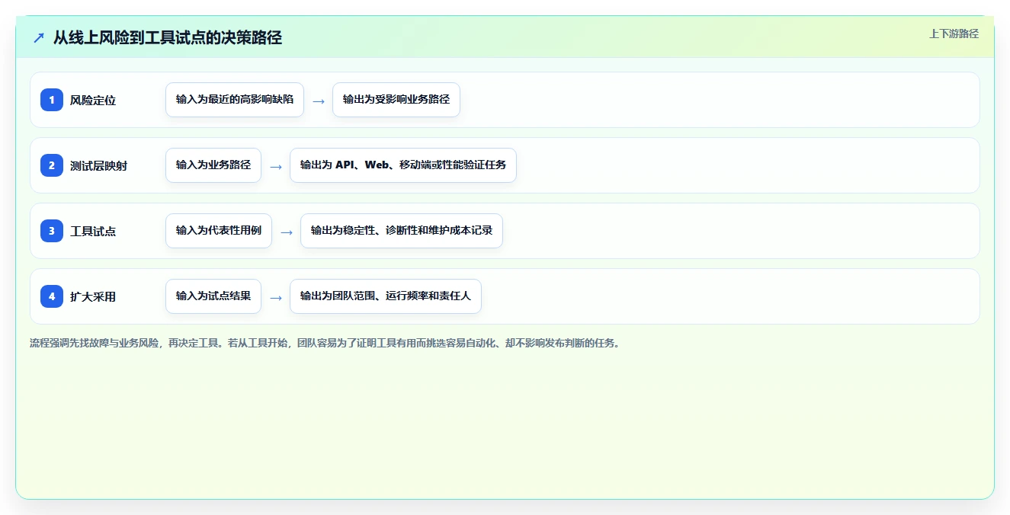1010x515 pixels.
Task: Click the arrow in the 测试层映射 row
Action: (x=276, y=166)
